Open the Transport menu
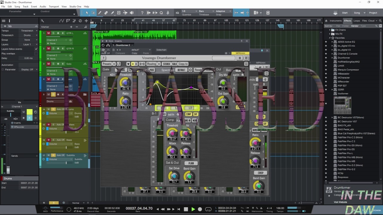This screenshot has width=383, height=215. 54,7
